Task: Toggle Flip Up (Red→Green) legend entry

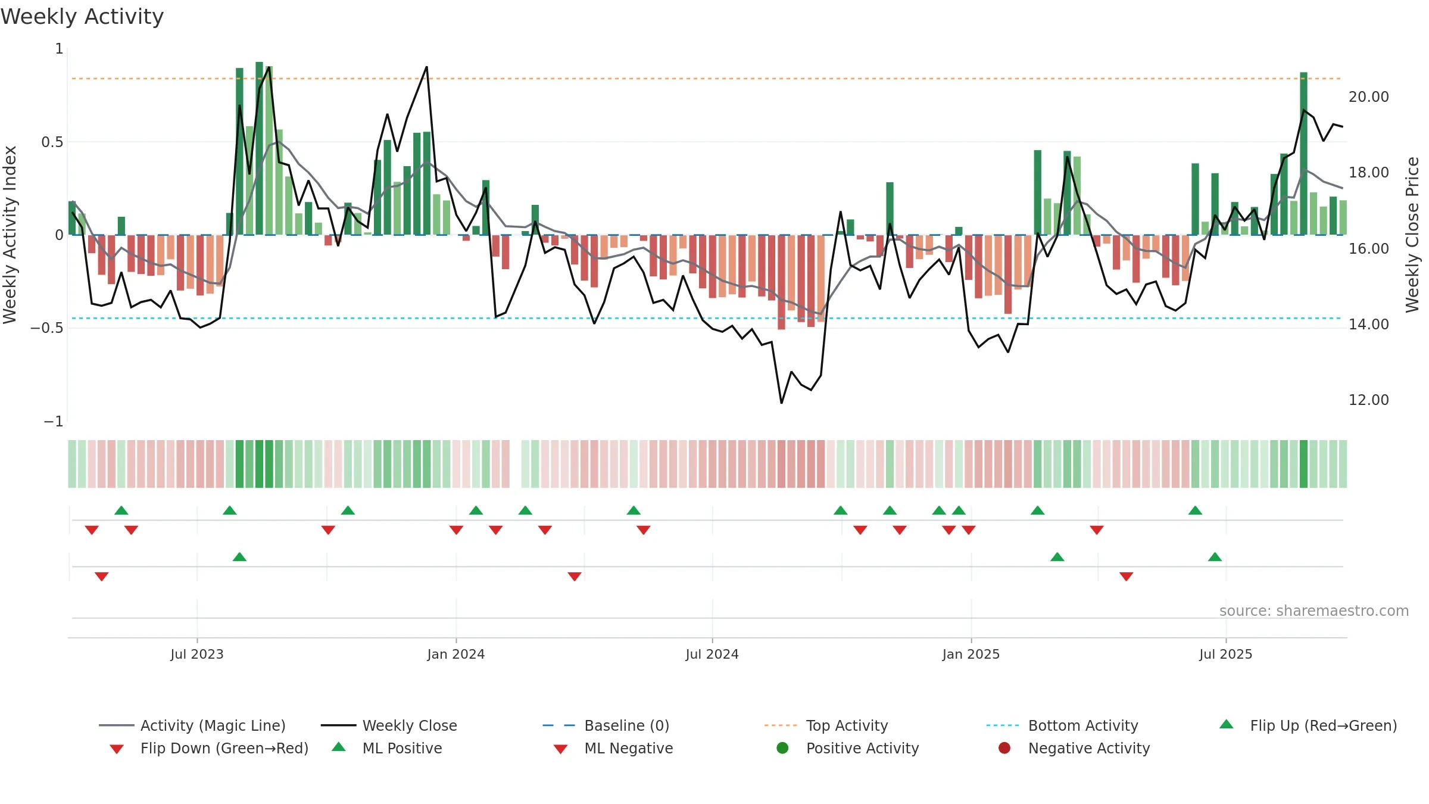Action: (x=1308, y=725)
